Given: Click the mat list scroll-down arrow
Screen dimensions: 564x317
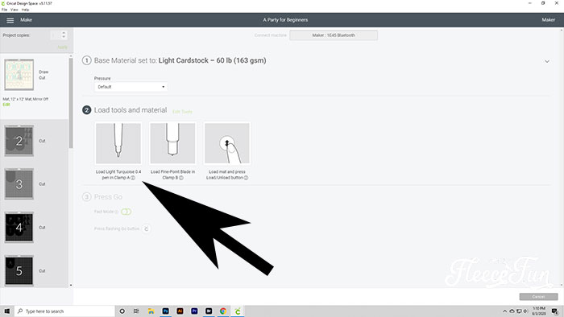Looking at the screenshot, I should click(x=71, y=286).
